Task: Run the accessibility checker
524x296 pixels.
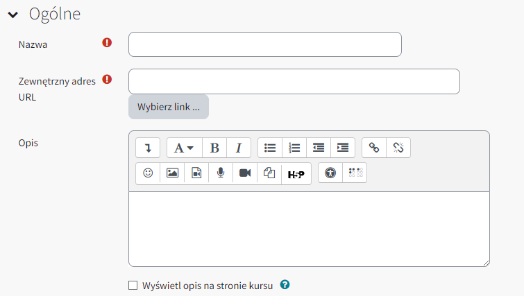Action: pos(330,173)
